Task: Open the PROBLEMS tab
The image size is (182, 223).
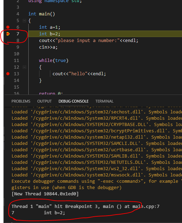Action: click(21, 101)
